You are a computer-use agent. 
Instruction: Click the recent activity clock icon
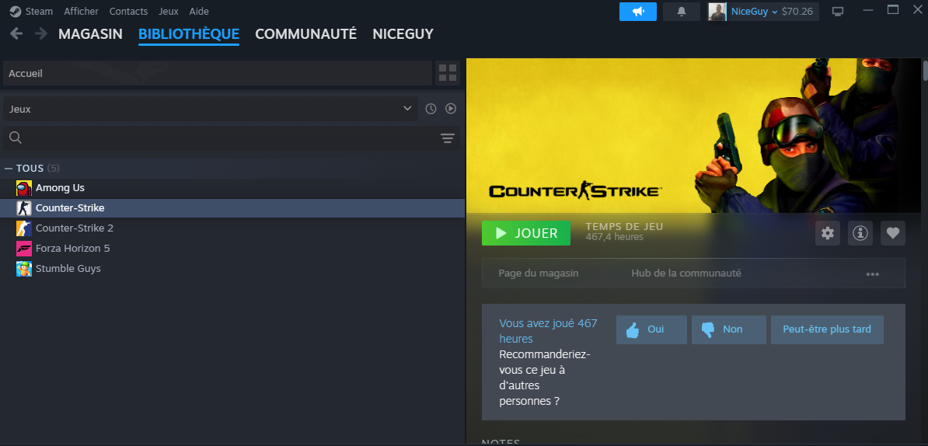[x=431, y=109]
